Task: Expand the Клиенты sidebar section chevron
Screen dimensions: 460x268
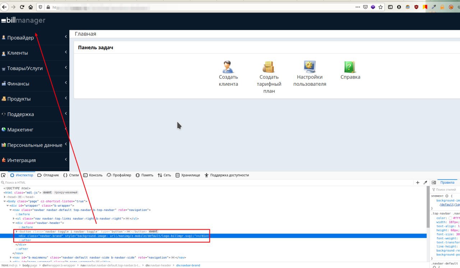Action: coord(66,52)
